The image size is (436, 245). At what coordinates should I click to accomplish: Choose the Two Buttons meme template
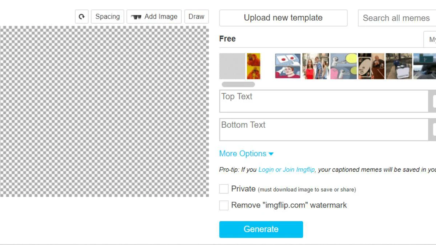click(x=288, y=66)
